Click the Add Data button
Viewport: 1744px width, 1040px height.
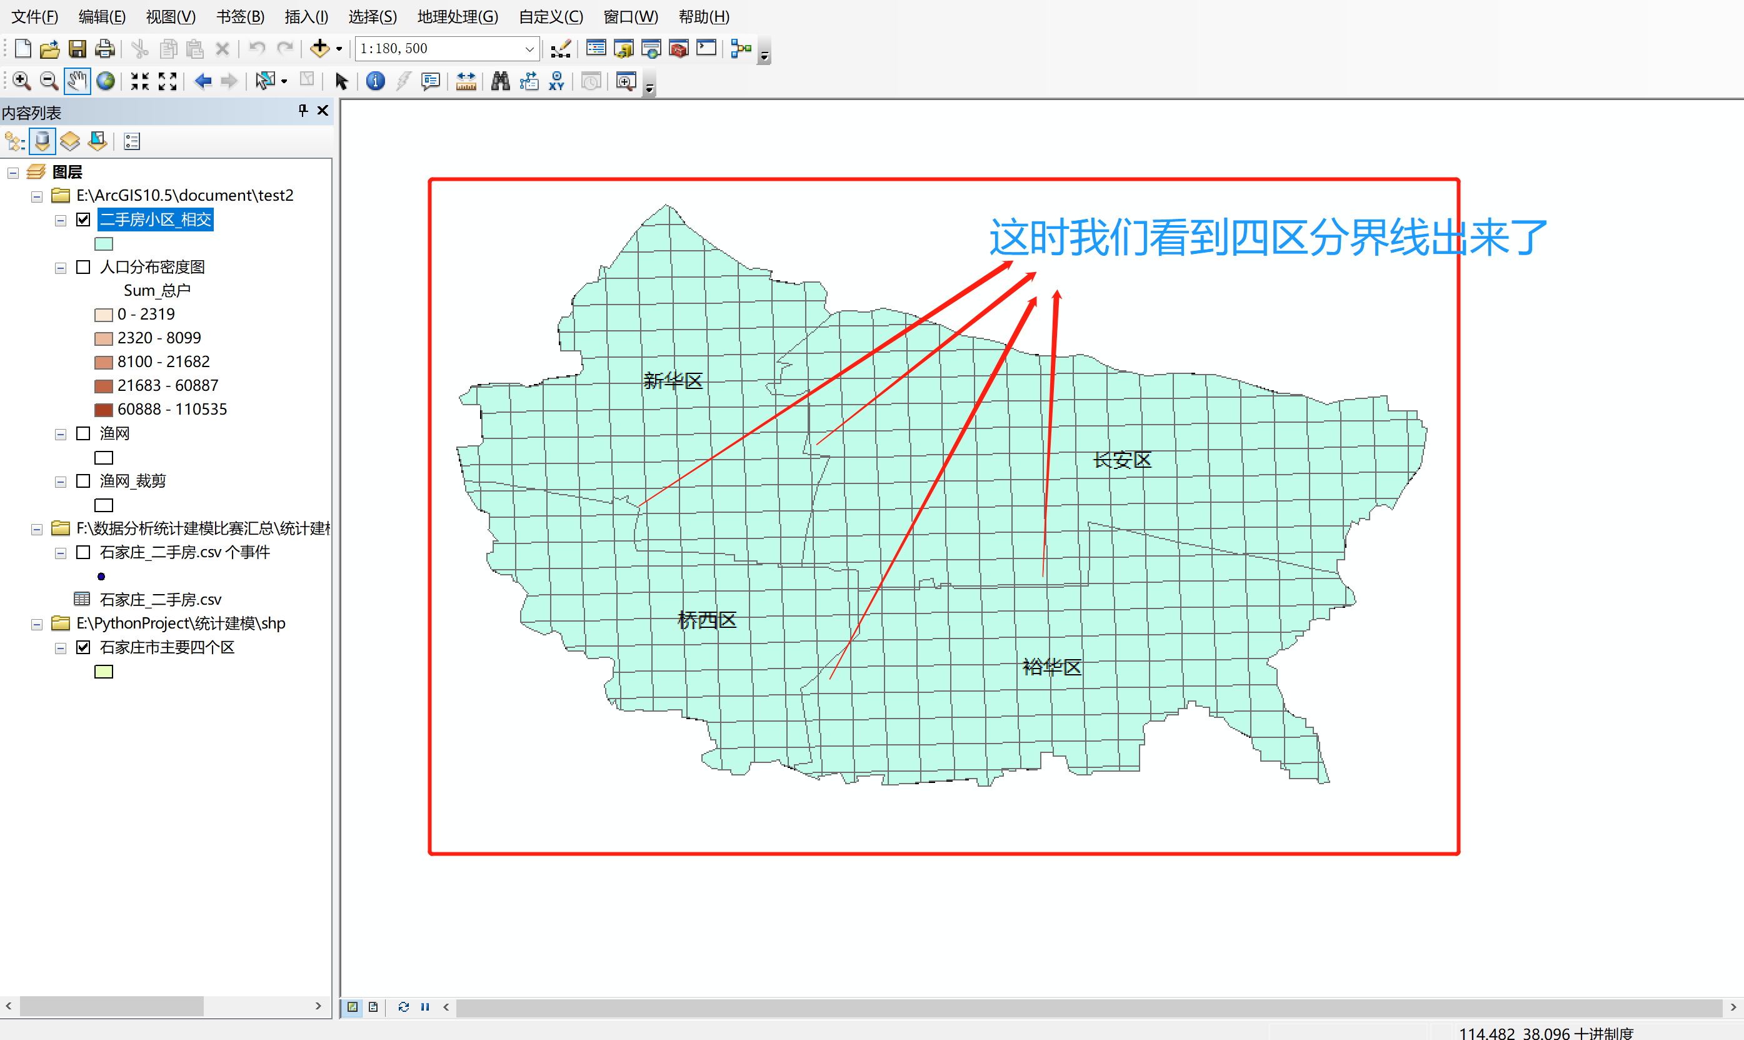[x=320, y=48]
